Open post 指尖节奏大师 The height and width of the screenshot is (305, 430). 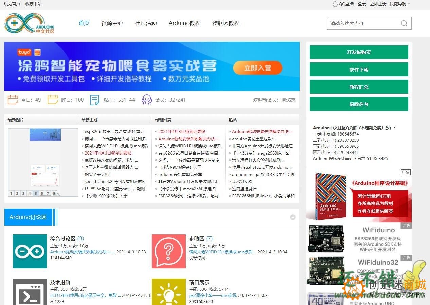[x=97, y=174]
